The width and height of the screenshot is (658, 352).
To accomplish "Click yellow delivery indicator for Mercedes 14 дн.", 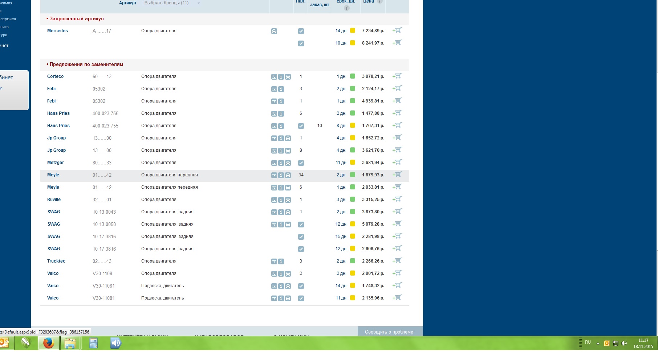I will coord(353,30).
